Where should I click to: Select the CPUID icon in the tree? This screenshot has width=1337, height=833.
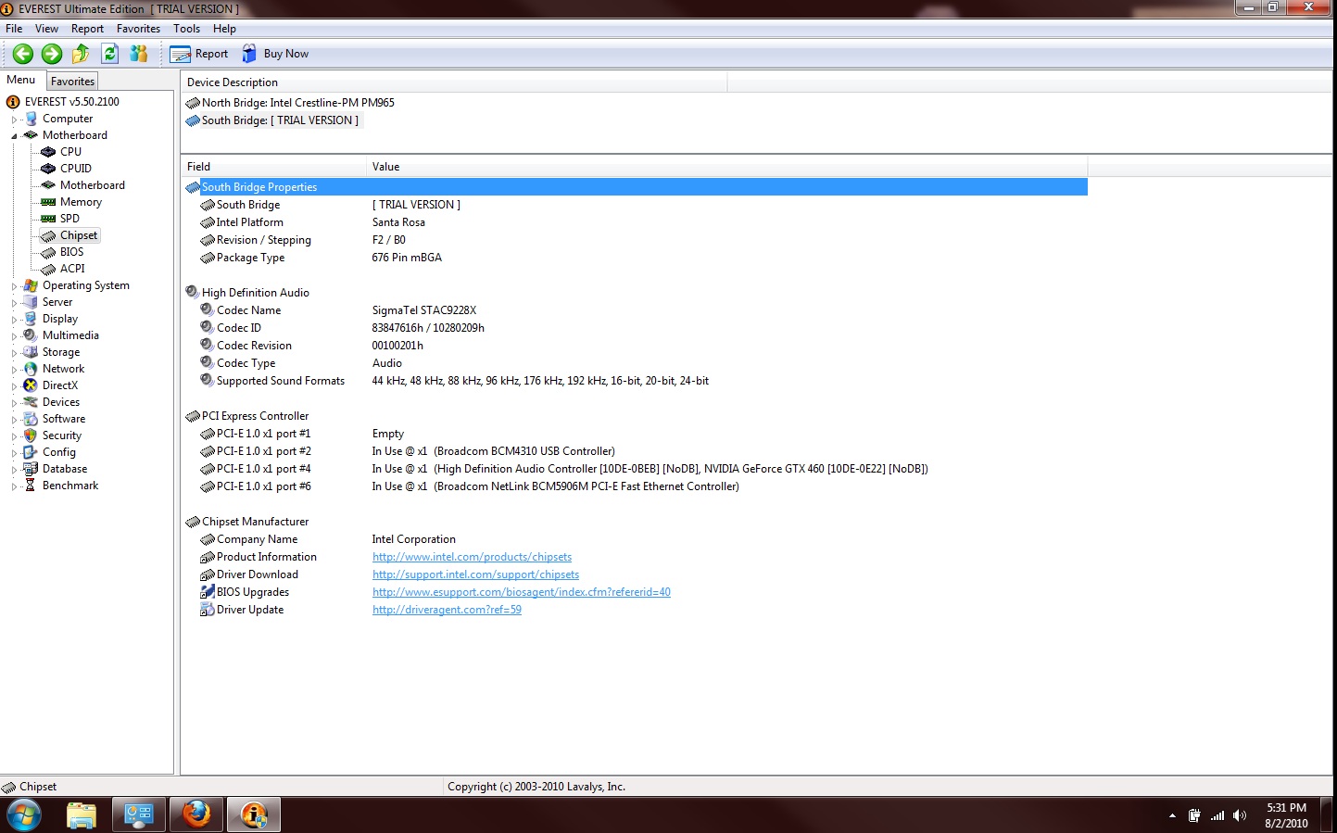pos(48,169)
